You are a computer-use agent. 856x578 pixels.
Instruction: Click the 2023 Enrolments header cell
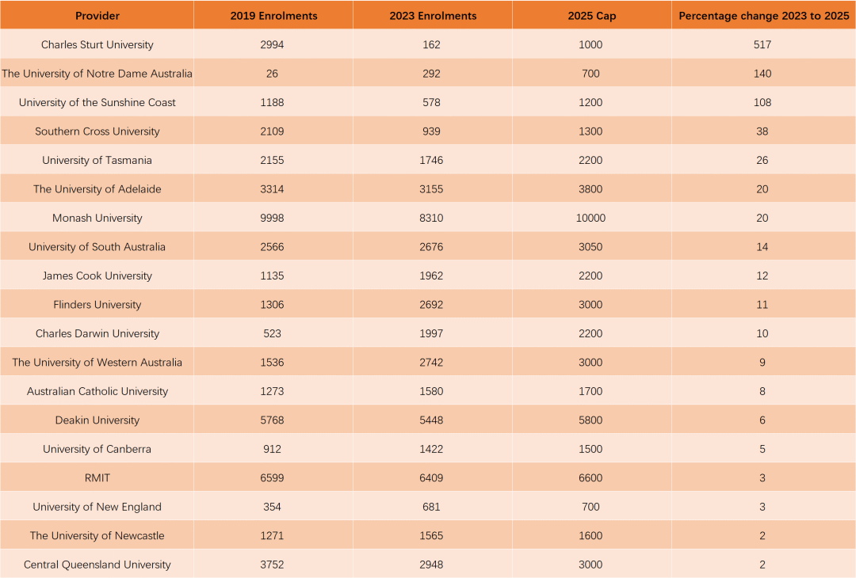pos(433,16)
